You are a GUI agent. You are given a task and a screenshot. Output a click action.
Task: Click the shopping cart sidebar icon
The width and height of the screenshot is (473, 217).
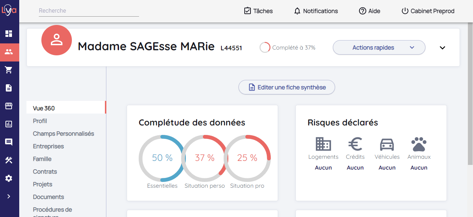coord(9,70)
